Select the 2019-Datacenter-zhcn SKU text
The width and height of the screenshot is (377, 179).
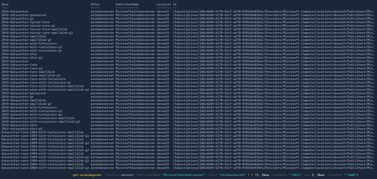pos(14,125)
